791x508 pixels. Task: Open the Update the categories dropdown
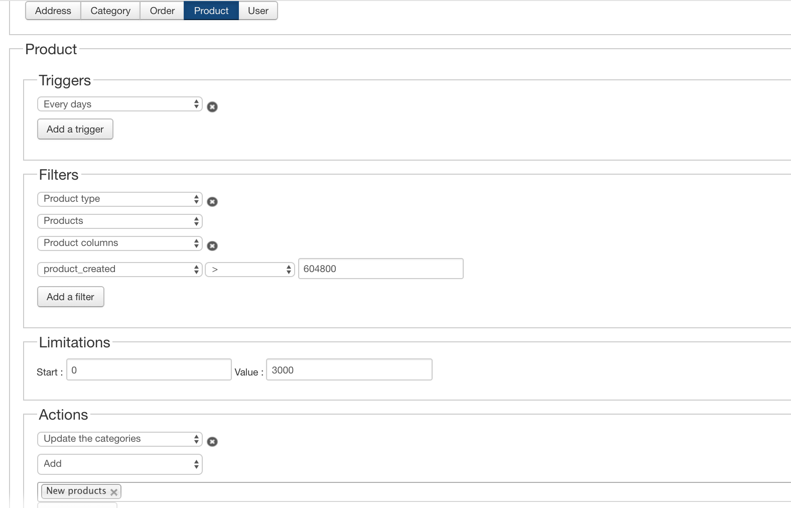[119, 439]
